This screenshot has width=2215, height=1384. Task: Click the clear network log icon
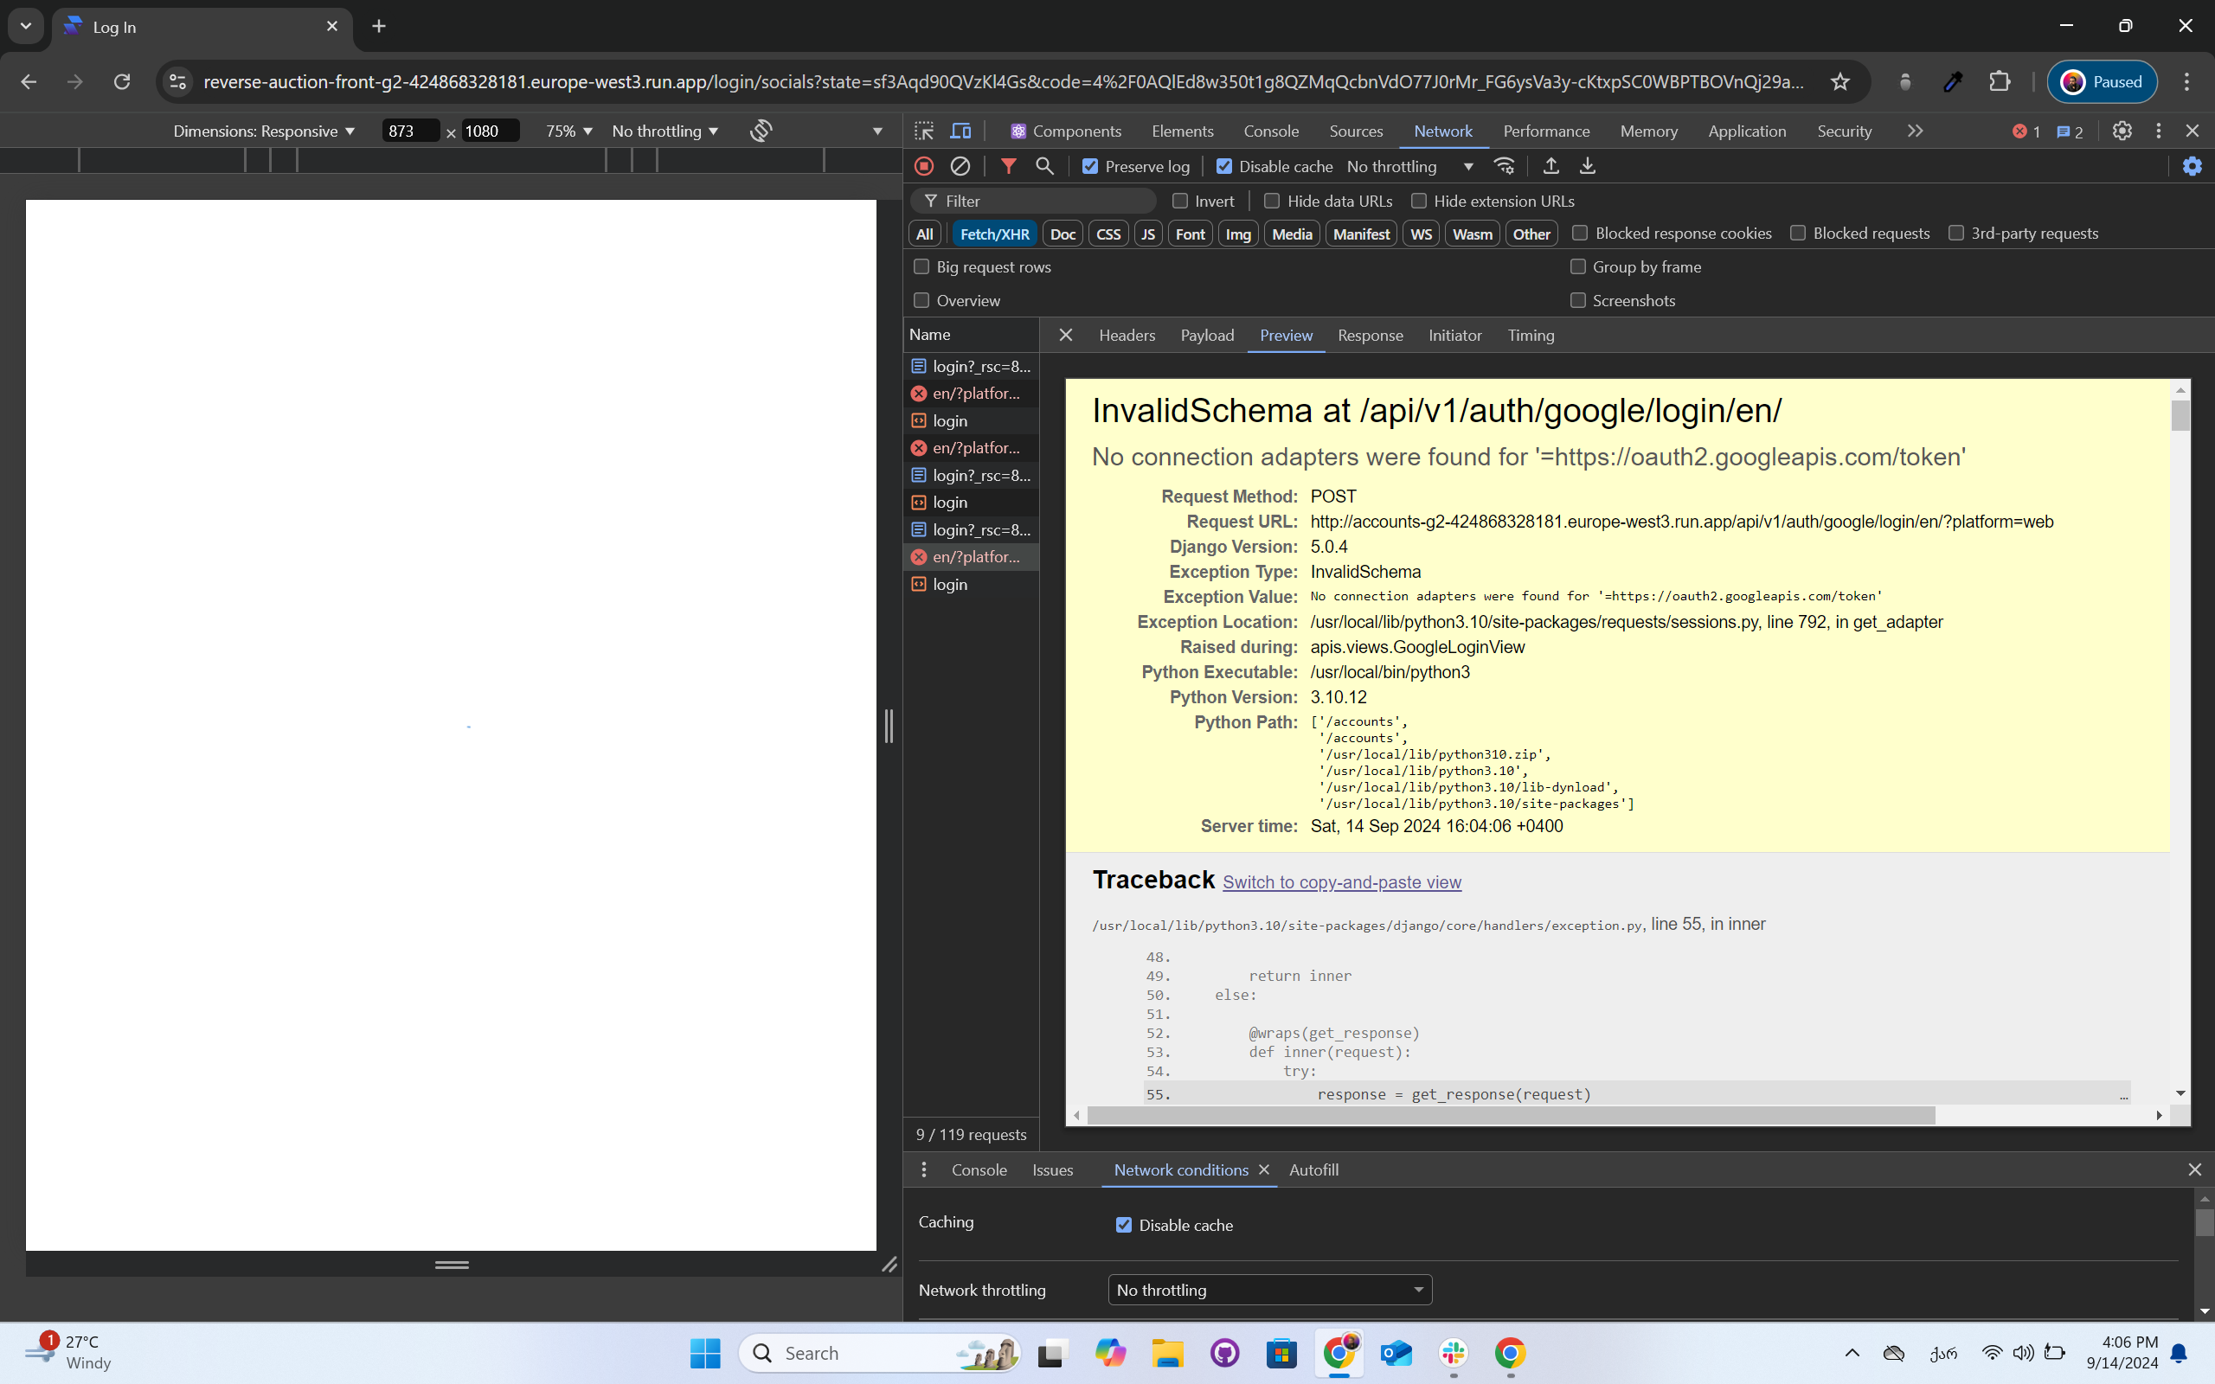coord(960,166)
